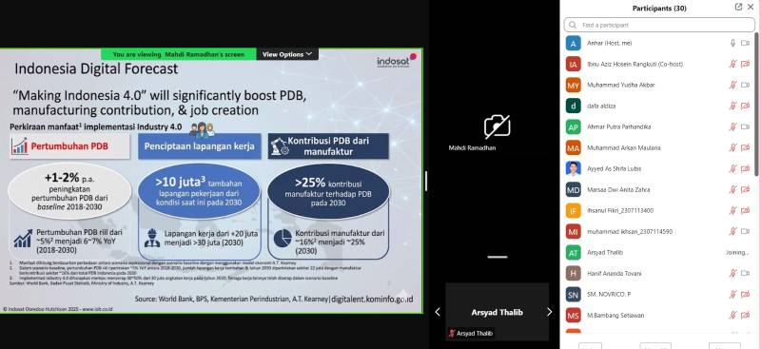Click the orange MY avatar
The width and height of the screenshot is (761, 349).
point(574,85)
